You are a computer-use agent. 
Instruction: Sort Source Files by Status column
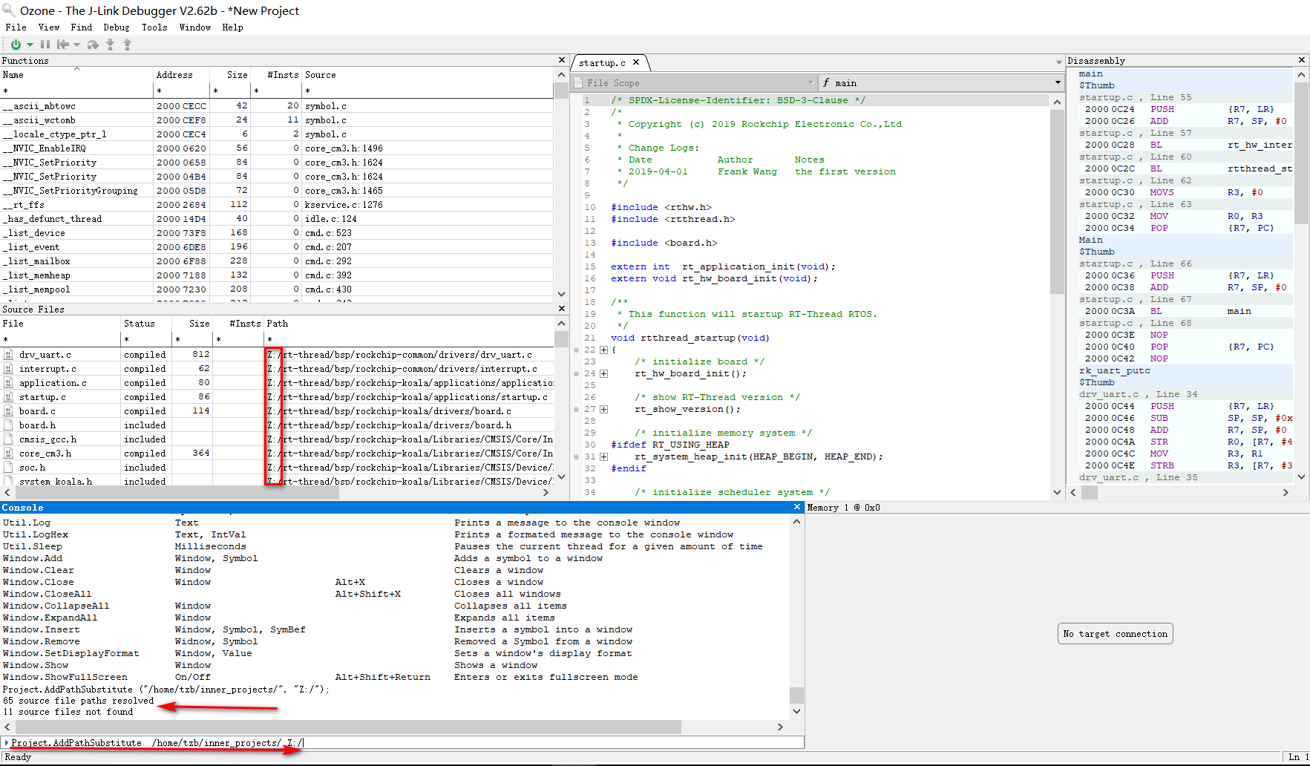coord(145,324)
